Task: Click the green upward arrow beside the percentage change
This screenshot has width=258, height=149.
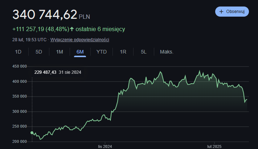Action: [x=72, y=29]
